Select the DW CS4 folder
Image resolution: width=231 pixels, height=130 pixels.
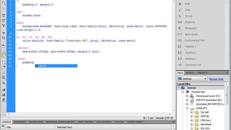[x=205, y=129]
